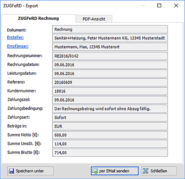Image resolution: width=185 pixels, height=179 pixels.
Task: Click the Beträge in field showing EUR
Action: 110,126
